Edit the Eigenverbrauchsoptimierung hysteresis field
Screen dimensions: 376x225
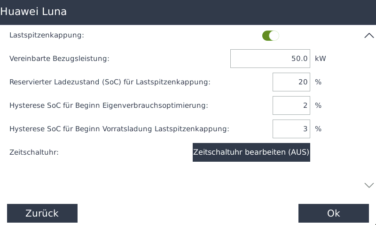tap(291, 105)
